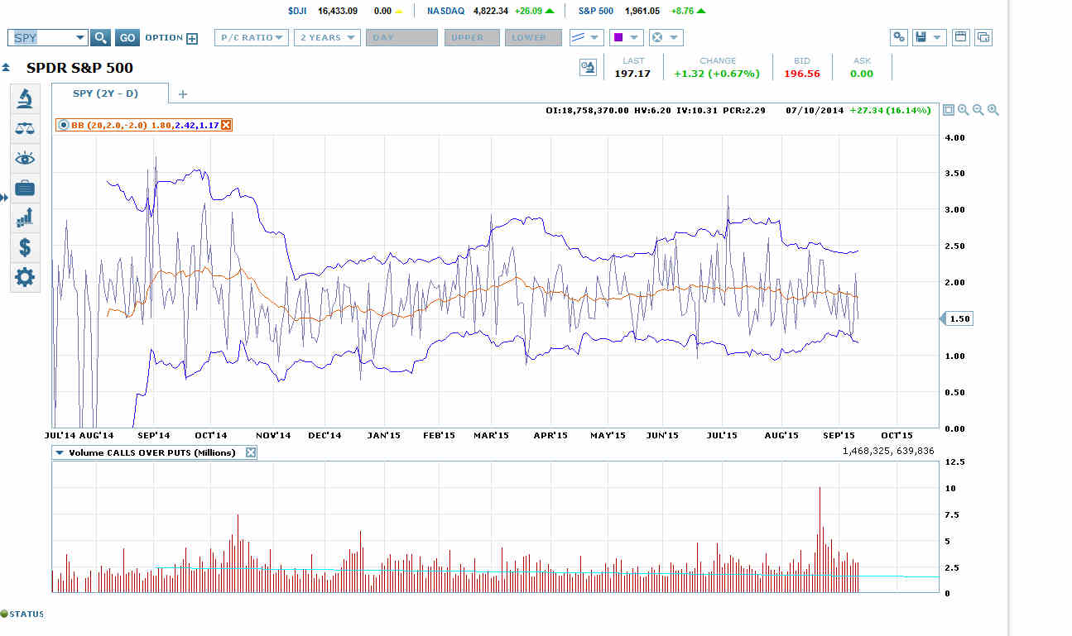Click the last magnifier zoom icon
The width and height of the screenshot is (1072, 636).
click(x=993, y=110)
